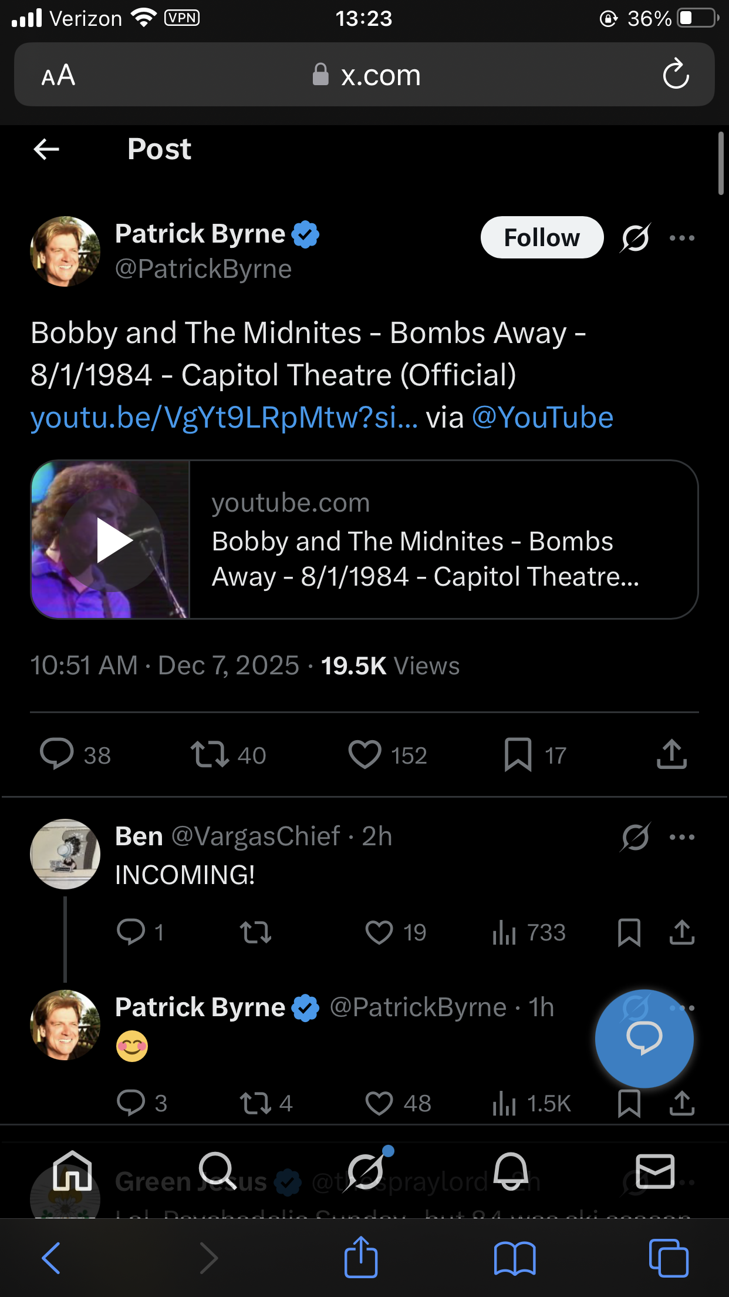This screenshot has width=729, height=1297.
Task: Reply to main post via comment icon
Action: click(56, 754)
